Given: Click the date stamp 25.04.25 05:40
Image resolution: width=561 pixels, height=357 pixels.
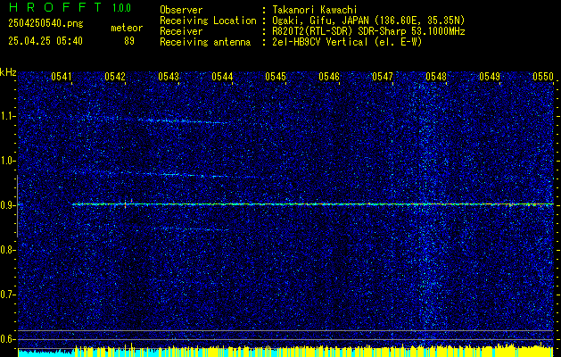Looking at the screenshot, I should (x=45, y=41).
